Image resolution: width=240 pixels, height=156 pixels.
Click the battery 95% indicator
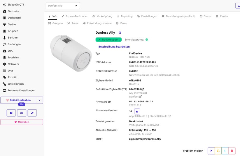[145, 57]
